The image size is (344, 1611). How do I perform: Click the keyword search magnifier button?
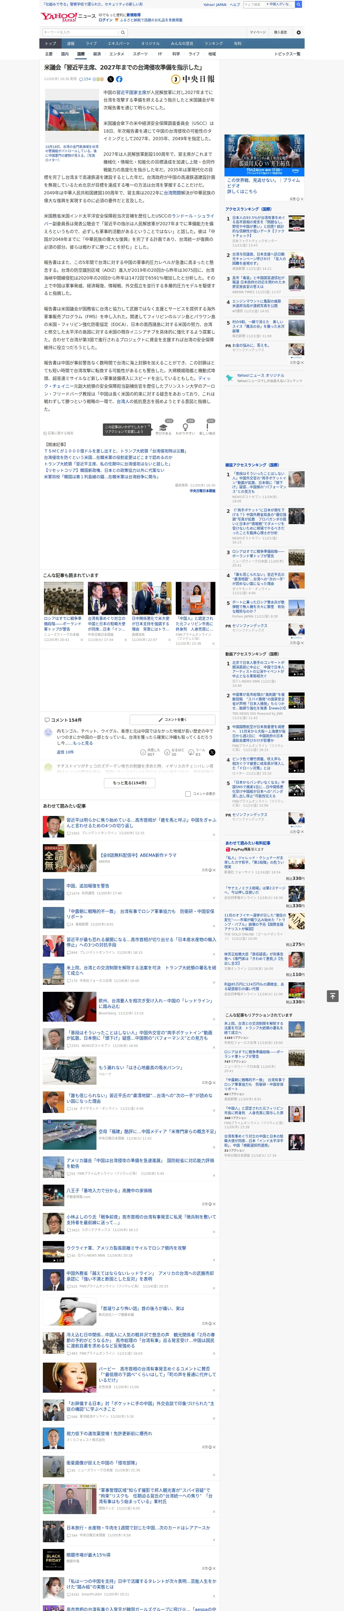pyautogui.click(x=123, y=32)
